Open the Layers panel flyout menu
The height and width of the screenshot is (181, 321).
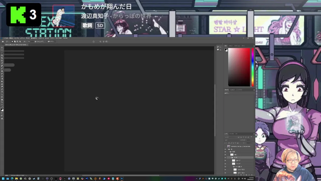[x=254, y=134]
